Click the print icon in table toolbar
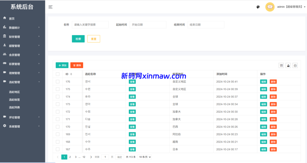The height and width of the screenshot is (163, 307). (295, 66)
